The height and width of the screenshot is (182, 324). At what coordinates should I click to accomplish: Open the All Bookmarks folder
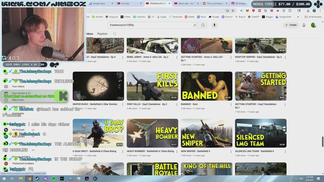point(313,17)
